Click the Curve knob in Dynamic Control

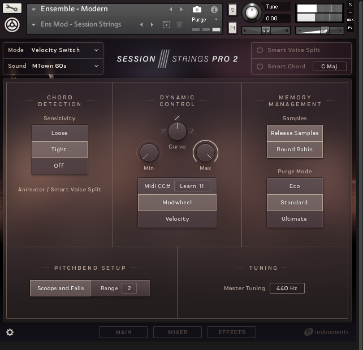[177, 131]
